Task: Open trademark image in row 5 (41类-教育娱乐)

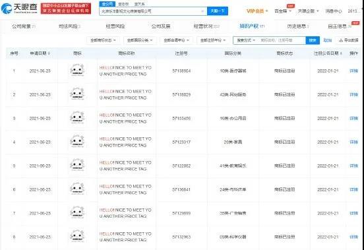Action: (x=77, y=166)
